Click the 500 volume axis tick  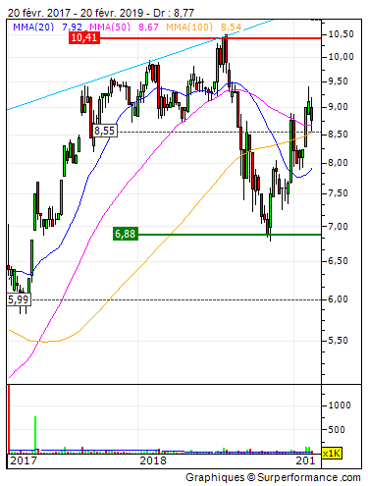pyautogui.click(x=337, y=430)
